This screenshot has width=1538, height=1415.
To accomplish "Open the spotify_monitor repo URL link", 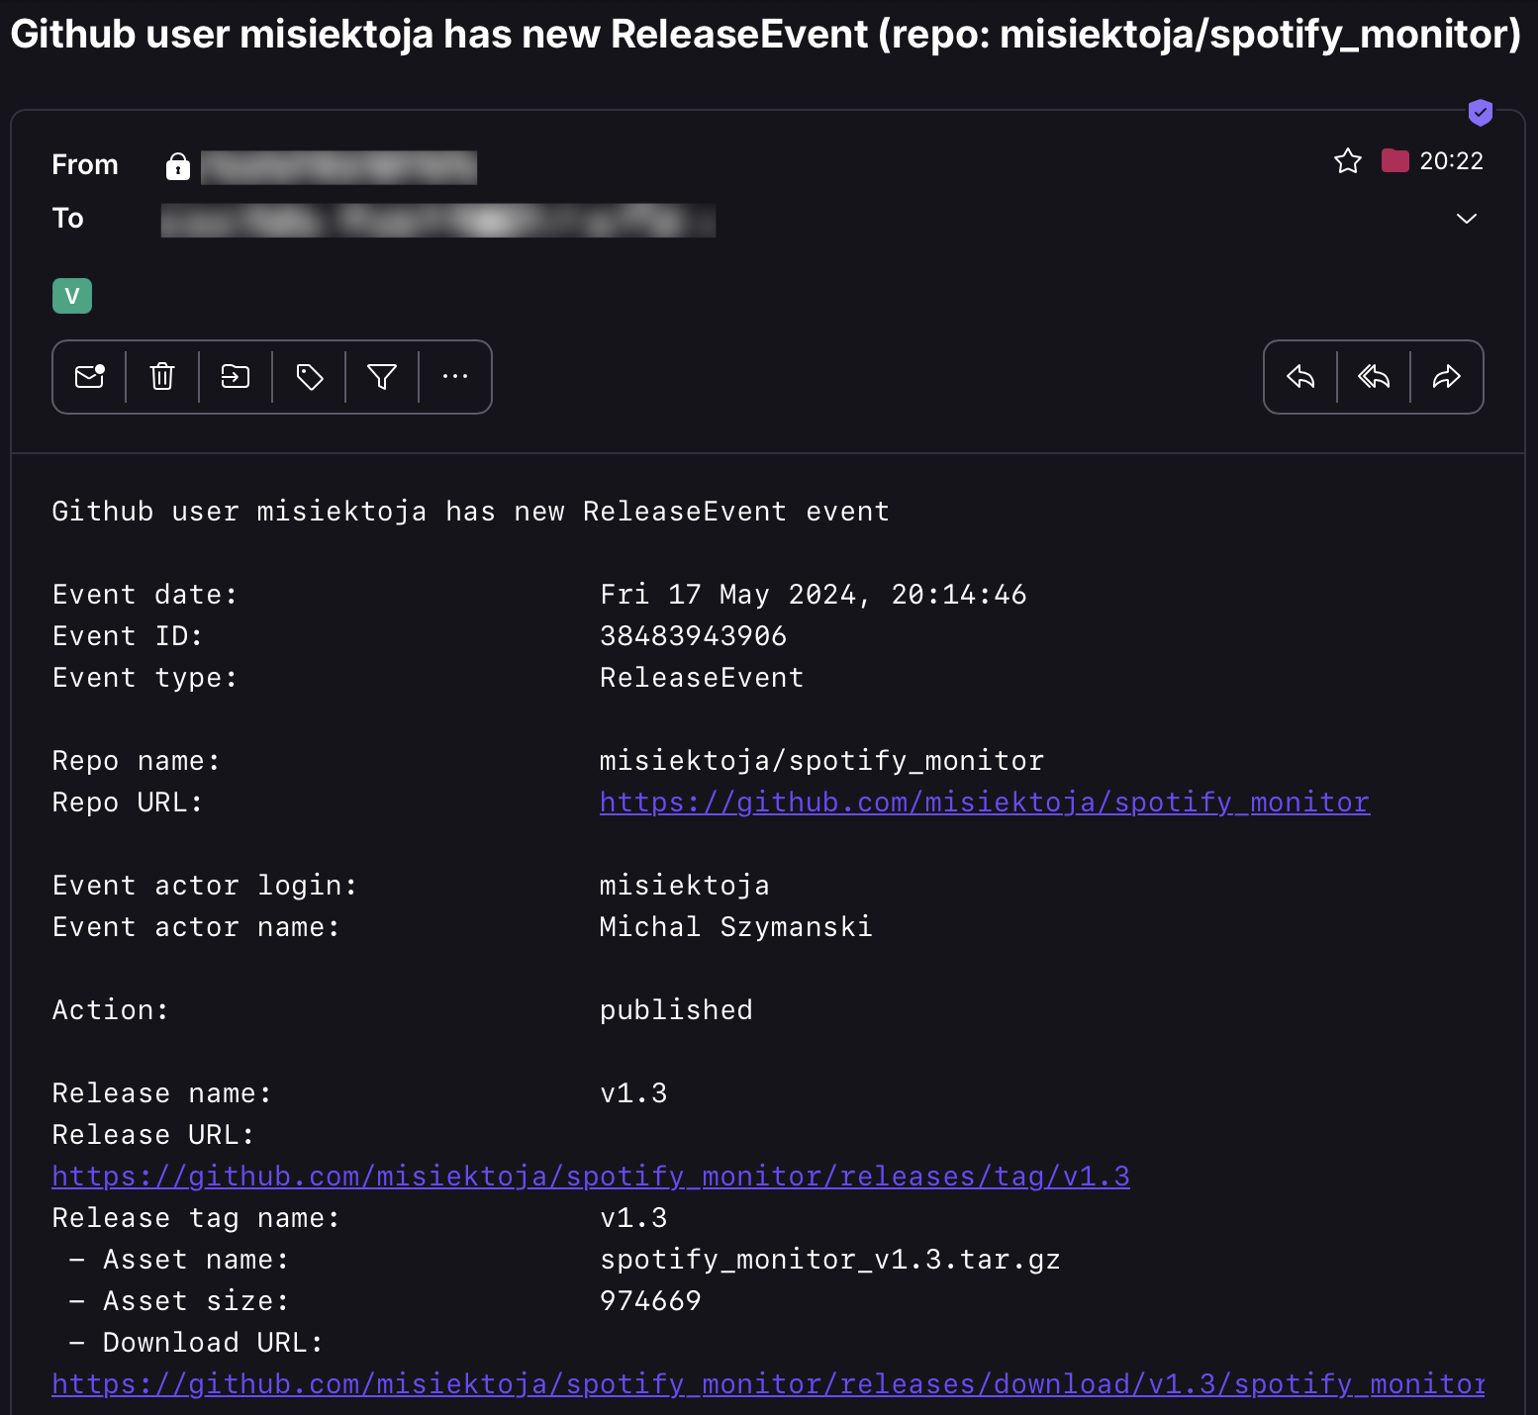I will click(x=985, y=802).
